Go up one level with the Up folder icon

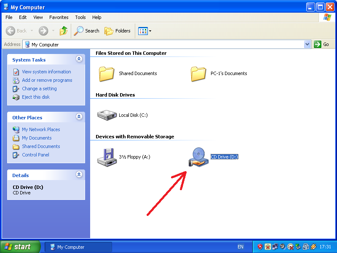pos(64,31)
